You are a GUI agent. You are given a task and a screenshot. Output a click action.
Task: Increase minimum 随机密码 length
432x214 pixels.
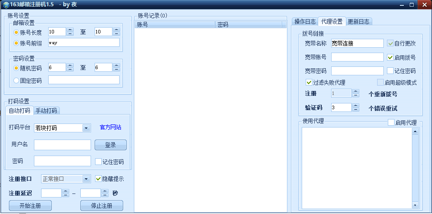[x=70, y=66]
